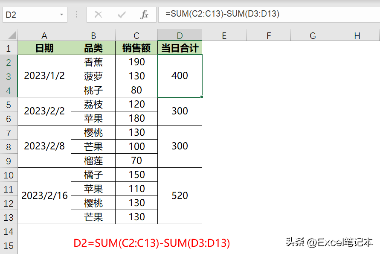380x254 pixels.
Task: Select merged total cell 520
Action: pos(180,196)
